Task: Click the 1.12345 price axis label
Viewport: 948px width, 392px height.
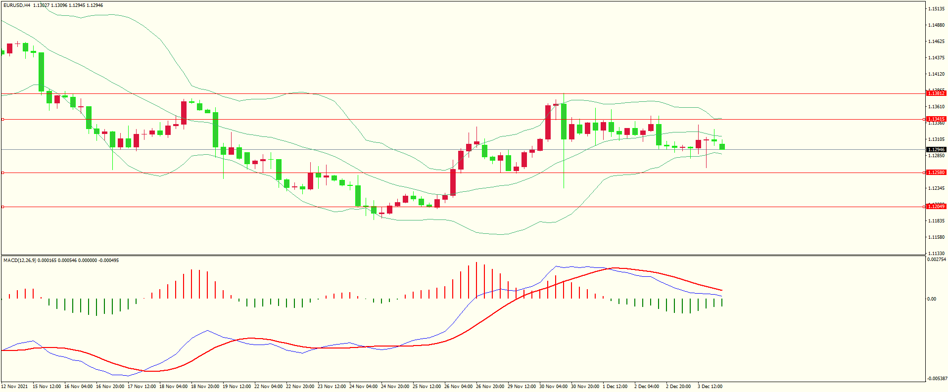Action: pos(936,188)
